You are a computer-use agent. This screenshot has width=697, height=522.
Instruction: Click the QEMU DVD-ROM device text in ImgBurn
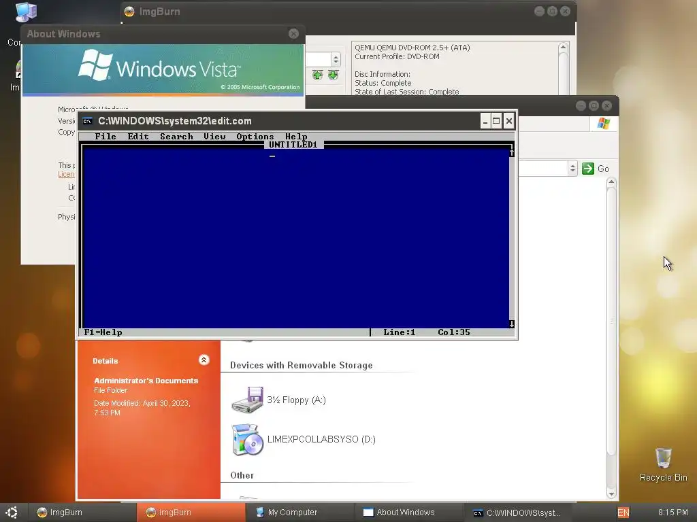[x=412, y=48]
